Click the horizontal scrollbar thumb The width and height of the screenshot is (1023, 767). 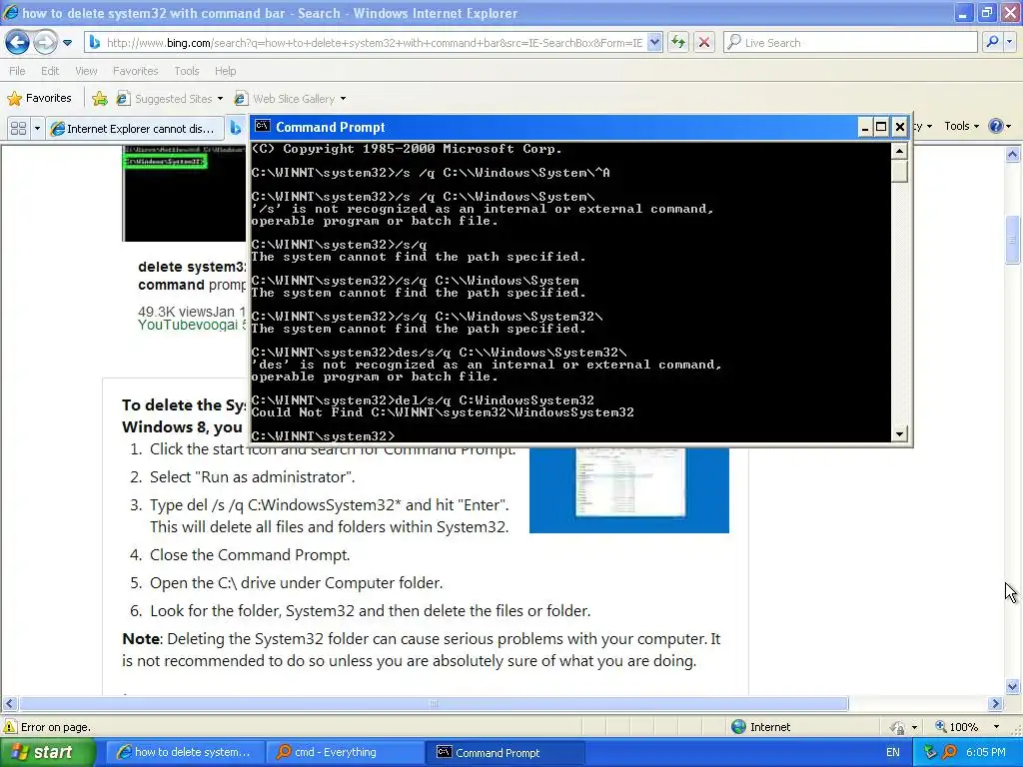click(x=434, y=703)
